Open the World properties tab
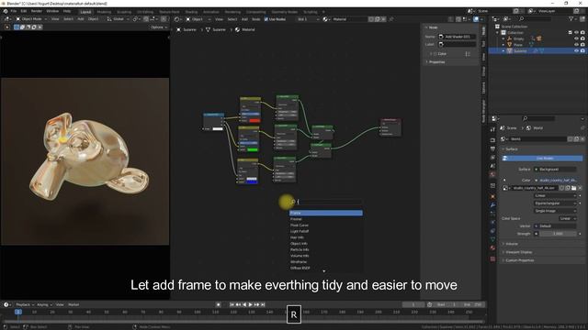This screenshot has height=330, width=588. (492, 174)
